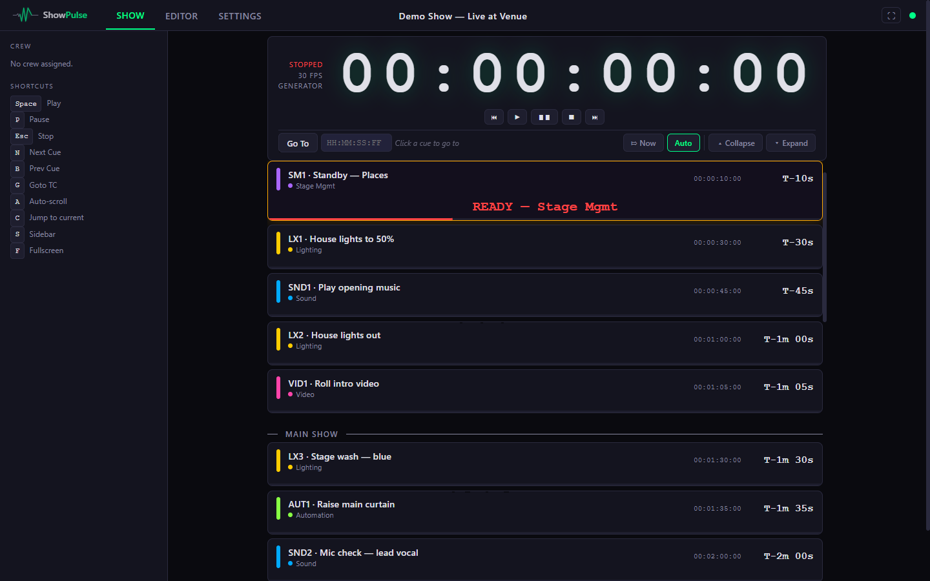
Task: Focus the HH:MM:SS:FF timecode input
Action: click(x=356, y=143)
